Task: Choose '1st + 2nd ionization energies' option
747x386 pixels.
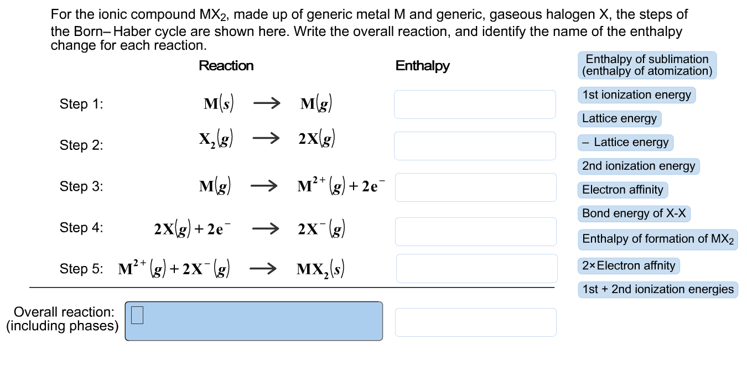Action: [658, 289]
